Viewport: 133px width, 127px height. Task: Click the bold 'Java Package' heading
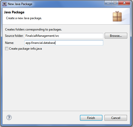(x=14, y=12)
